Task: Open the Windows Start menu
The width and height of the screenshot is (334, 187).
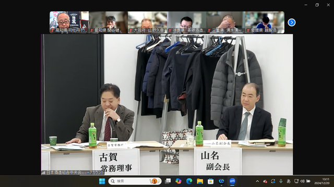Action: 102,181
